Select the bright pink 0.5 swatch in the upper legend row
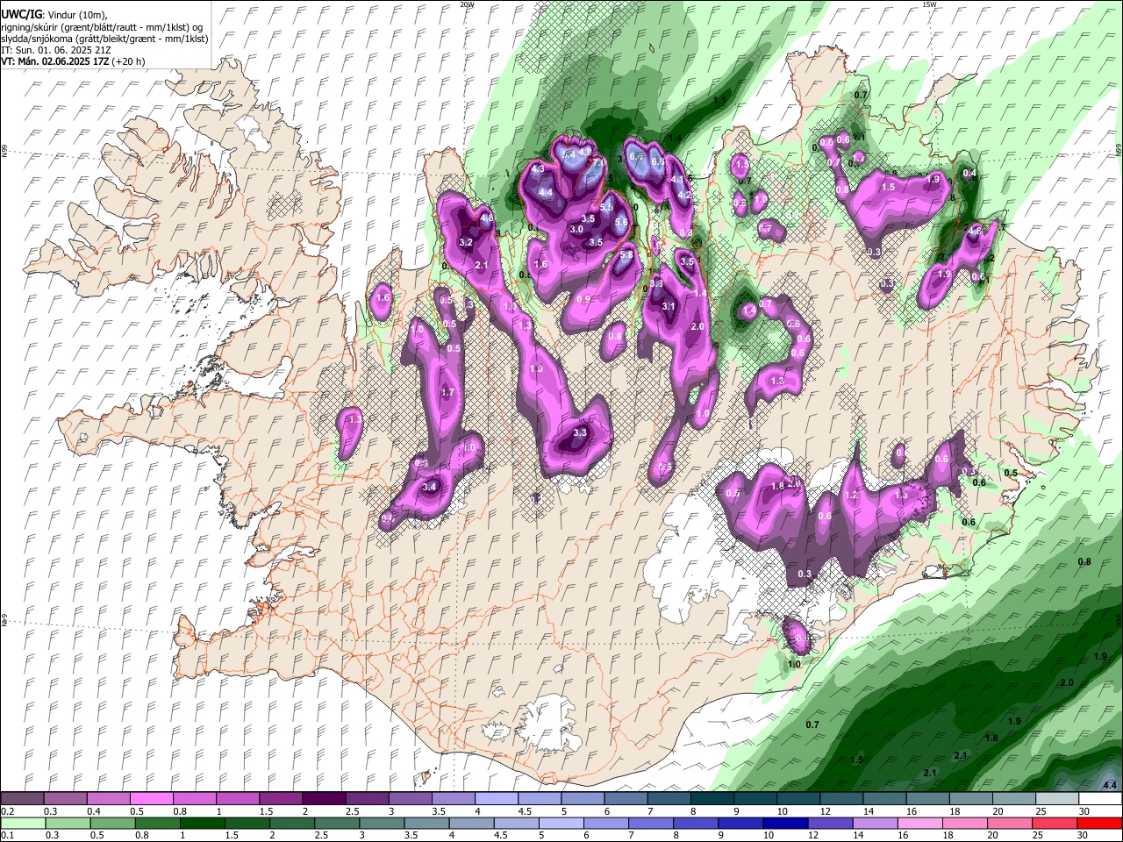The image size is (1123, 842). (x=150, y=799)
